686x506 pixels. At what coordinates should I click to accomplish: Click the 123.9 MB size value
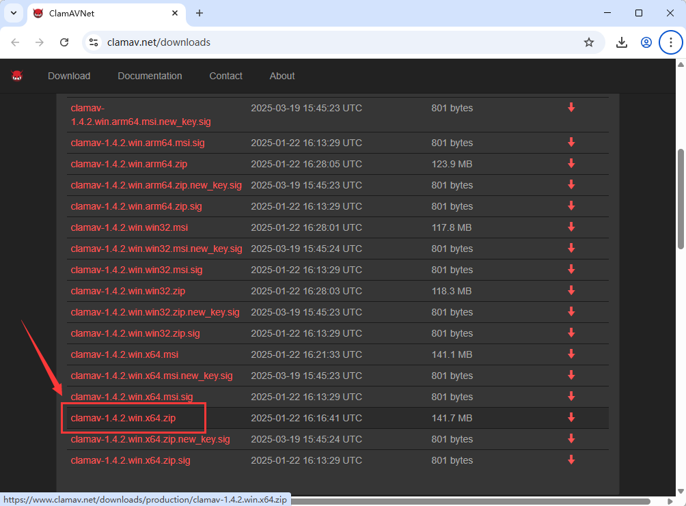click(x=452, y=164)
